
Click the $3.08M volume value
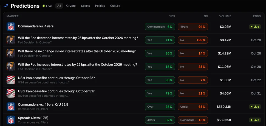(225, 27)
